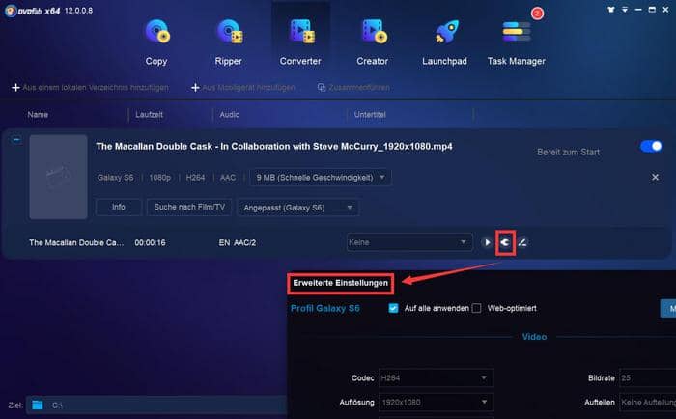Viewport: 676px width, 419px height.
Task: Open the title bar dropdown menu icon
Action: (x=625, y=10)
